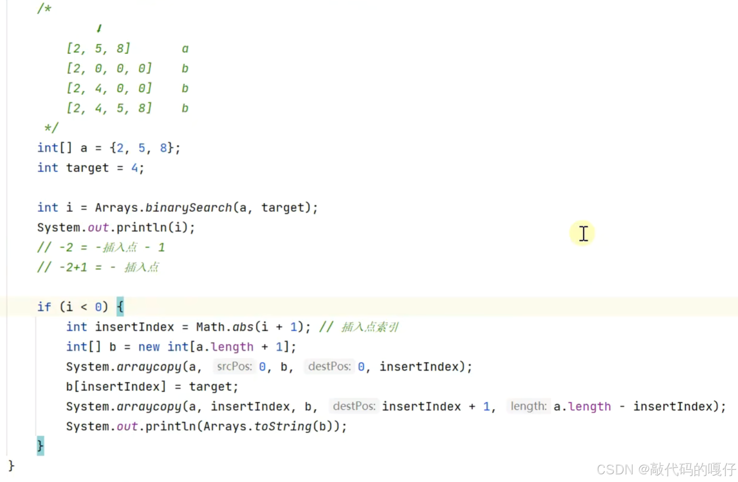Click the 'System.out.println(i);' line
738x482 pixels.
click(x=116, y=227)
